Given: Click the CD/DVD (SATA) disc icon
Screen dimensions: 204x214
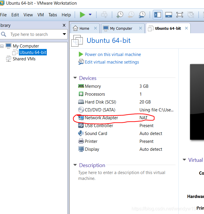Looking at the screenshot, I should tap(81, 110).
